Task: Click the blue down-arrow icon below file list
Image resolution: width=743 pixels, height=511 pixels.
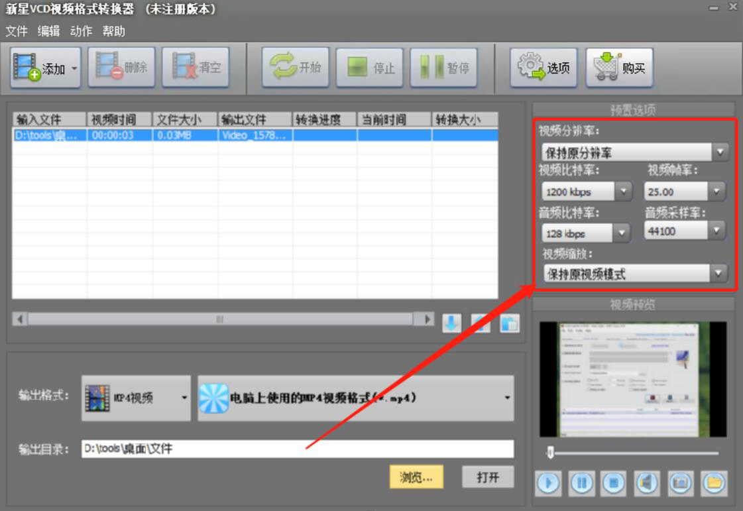Action: (x=451, y=323)
